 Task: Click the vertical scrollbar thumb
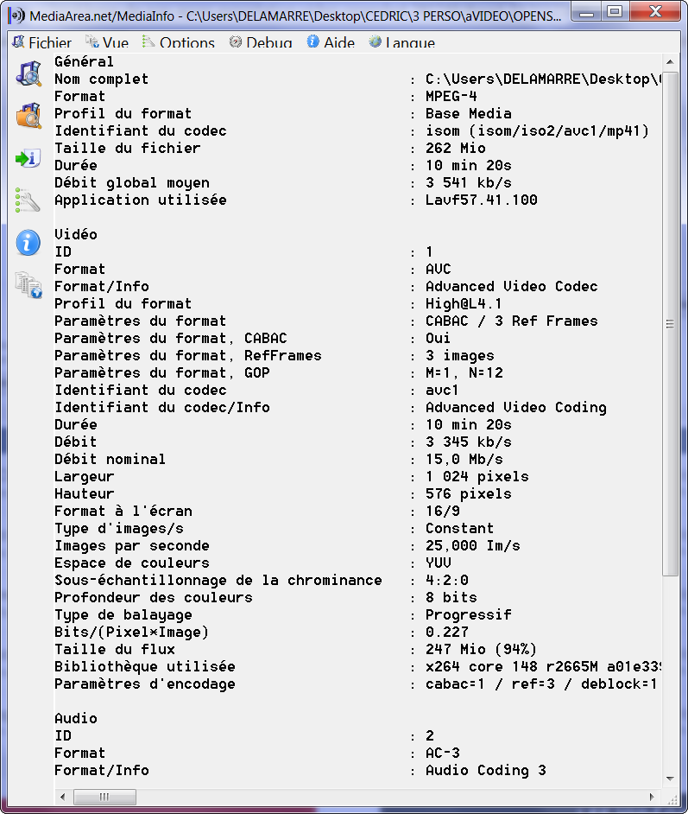tap(670, 324)
